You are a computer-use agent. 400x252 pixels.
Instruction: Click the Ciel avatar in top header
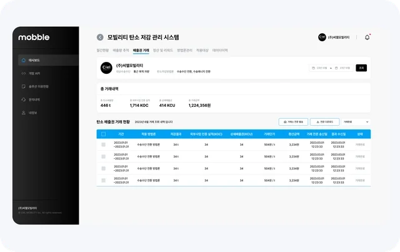[322, 38]
